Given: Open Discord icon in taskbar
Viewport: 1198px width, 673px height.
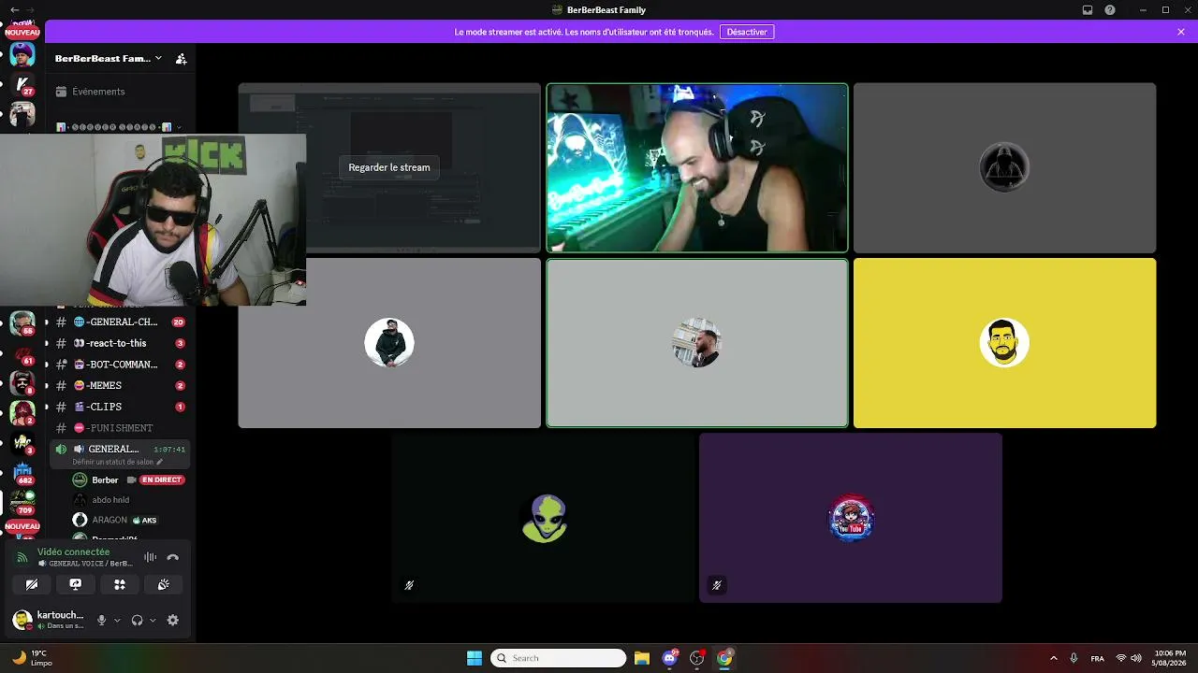Looking at the screenshot, I should (669, 658).
